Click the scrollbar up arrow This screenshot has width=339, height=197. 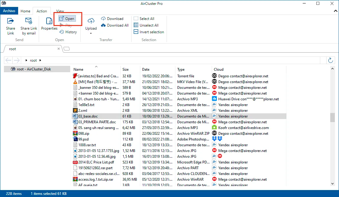333,69
